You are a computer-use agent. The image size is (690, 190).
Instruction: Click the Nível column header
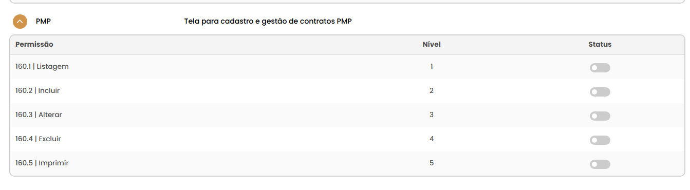(432, 44)
